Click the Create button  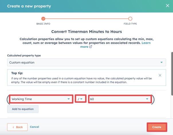pyautogui.click(x=157, y=127)
